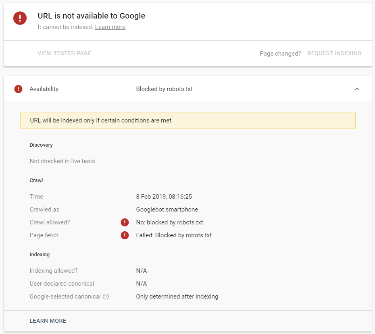Open help icon for Google-selected canonical
The image size is (375, 334).
106,297
